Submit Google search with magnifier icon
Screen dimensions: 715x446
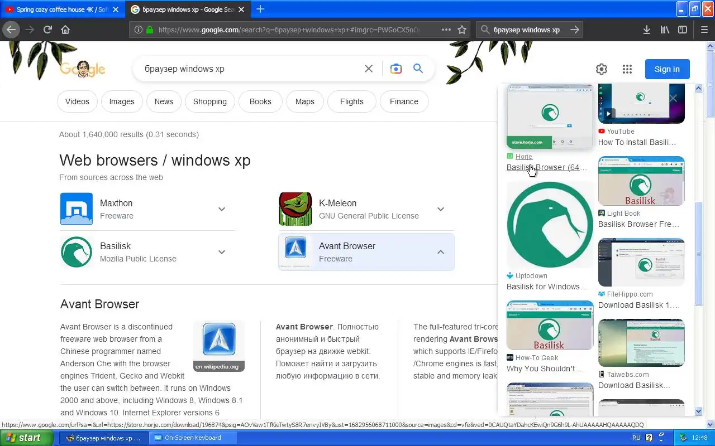pos(418,69)
